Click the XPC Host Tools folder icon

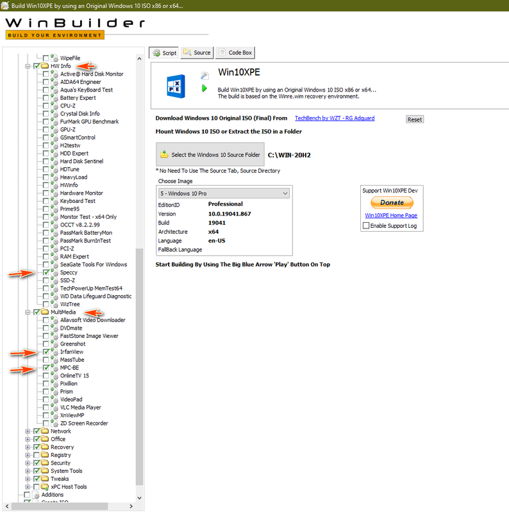[x=45, y=486]
